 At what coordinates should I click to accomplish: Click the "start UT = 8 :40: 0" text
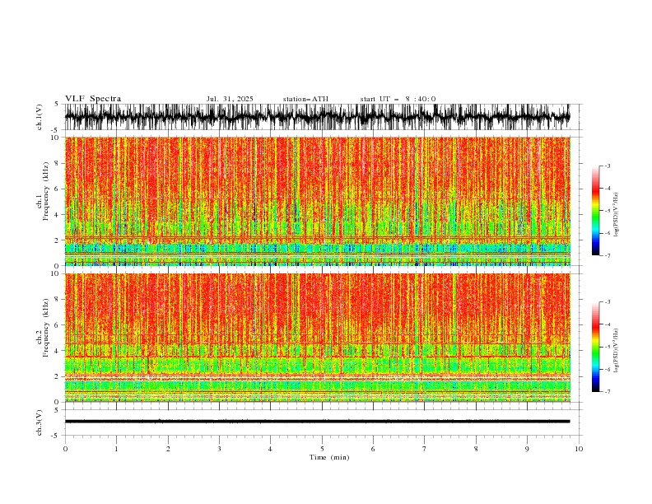point(398,99)
